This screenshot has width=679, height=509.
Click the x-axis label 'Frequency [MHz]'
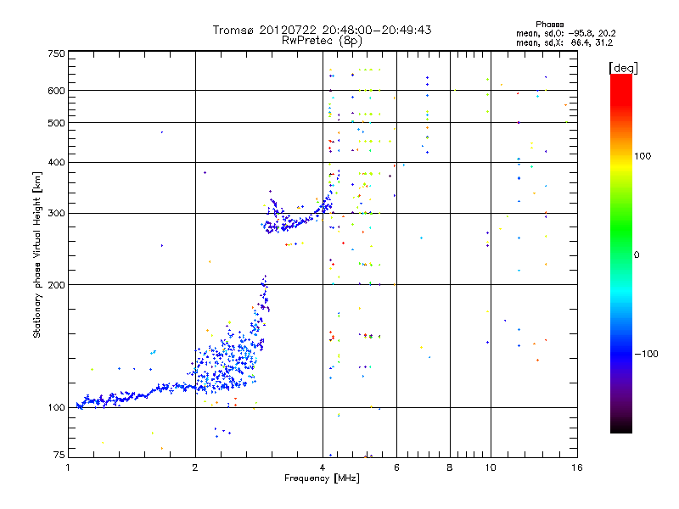pyautogui.click(x=322, y=478)
